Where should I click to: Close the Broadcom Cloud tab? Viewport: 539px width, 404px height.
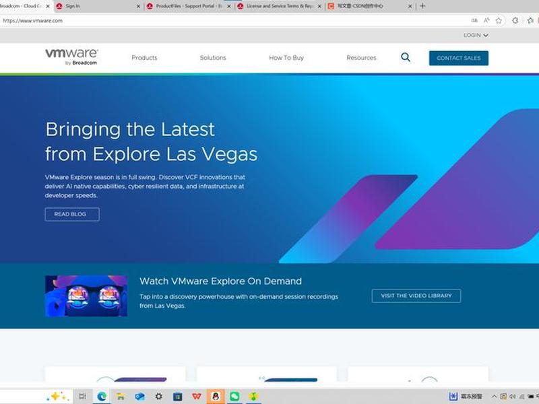[48, 6]
